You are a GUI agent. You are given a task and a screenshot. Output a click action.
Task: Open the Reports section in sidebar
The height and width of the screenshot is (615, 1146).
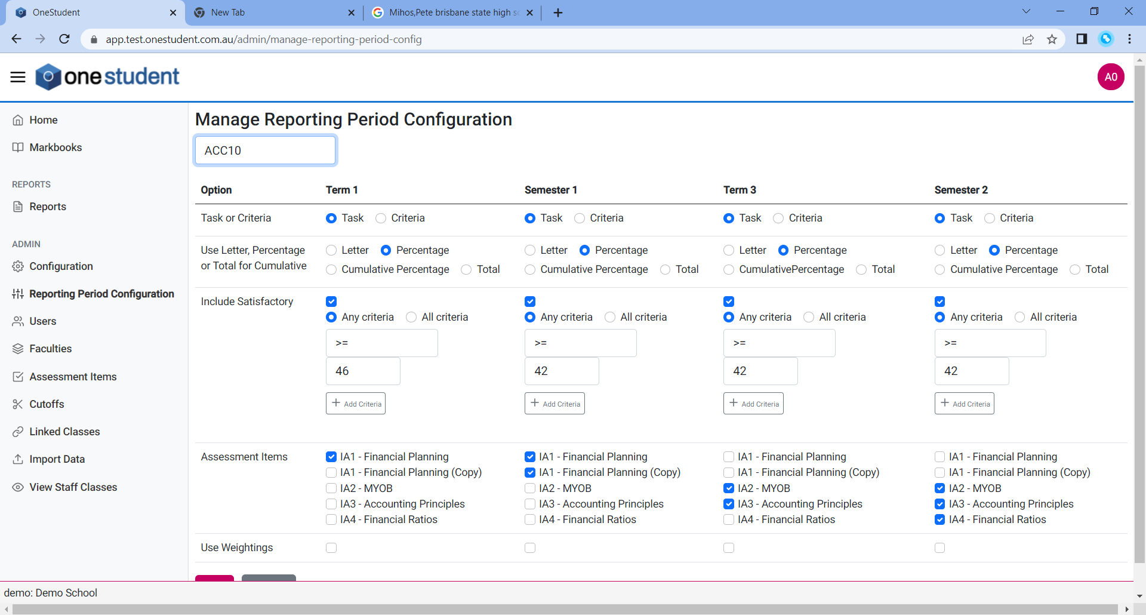coord(48,207)
